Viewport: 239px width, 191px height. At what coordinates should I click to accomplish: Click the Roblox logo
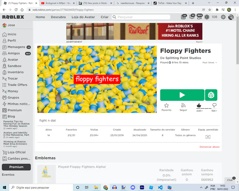click(x=13, y=17)
